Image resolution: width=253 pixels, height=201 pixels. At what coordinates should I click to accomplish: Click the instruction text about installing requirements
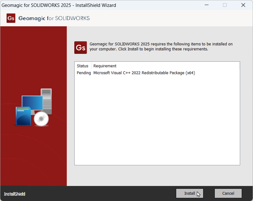pyautogui.click(x=160, y=46)
